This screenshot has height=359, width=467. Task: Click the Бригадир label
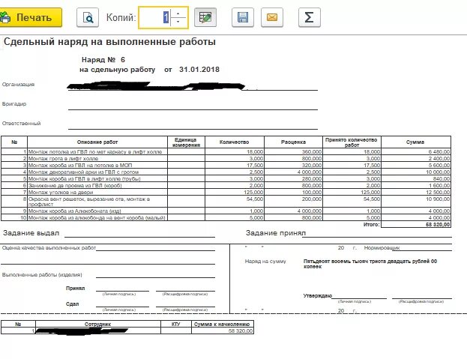tap(14, 104)
